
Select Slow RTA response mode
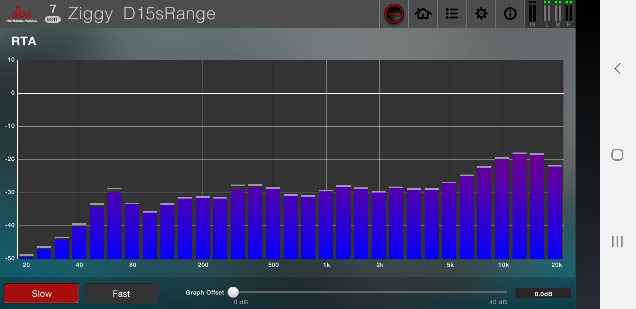pos(41,293)
